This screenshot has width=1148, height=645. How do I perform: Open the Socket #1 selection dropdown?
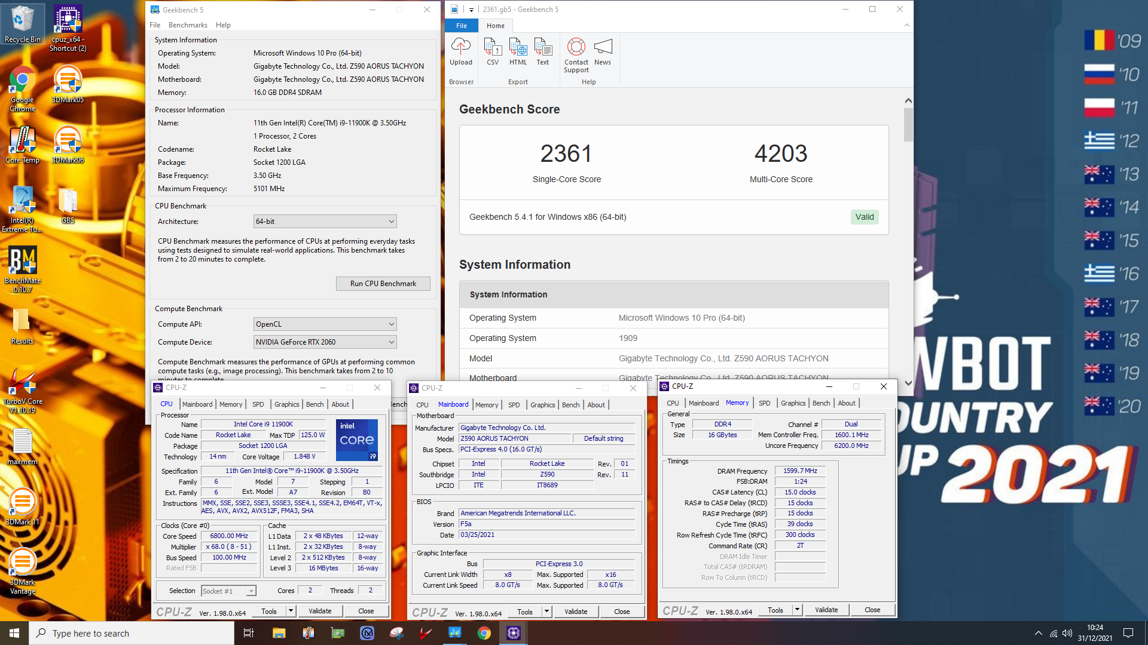(x=228, y=591)
